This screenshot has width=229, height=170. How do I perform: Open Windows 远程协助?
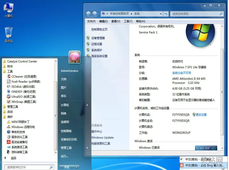[x=21, y=127]
